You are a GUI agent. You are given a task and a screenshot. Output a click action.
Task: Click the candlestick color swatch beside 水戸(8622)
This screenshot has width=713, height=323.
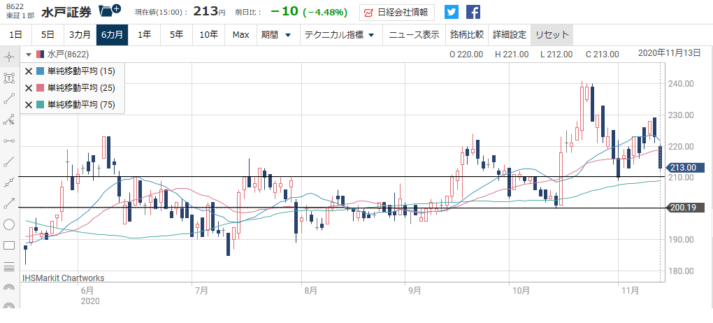(x=40, y=55)
